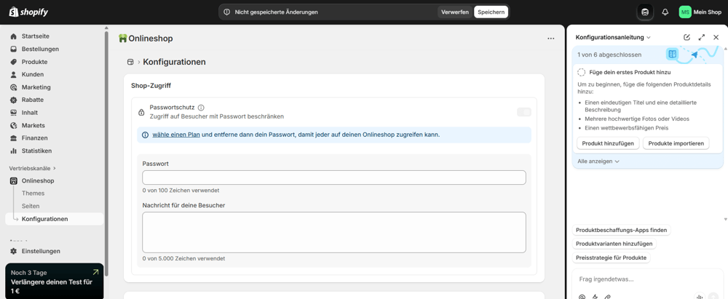Click the Speichern button
The height and width of the screenshot is (299, 728).
pyautogui.click(x=491, y=12)
